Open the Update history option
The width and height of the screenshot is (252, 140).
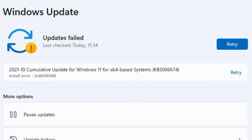39,139
